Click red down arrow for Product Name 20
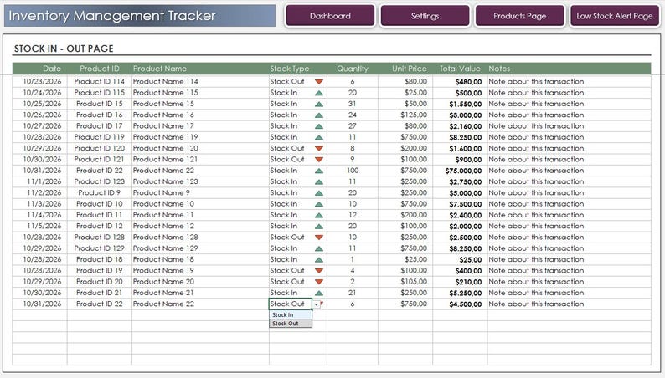665x378 pixels. tap(319, 282)
